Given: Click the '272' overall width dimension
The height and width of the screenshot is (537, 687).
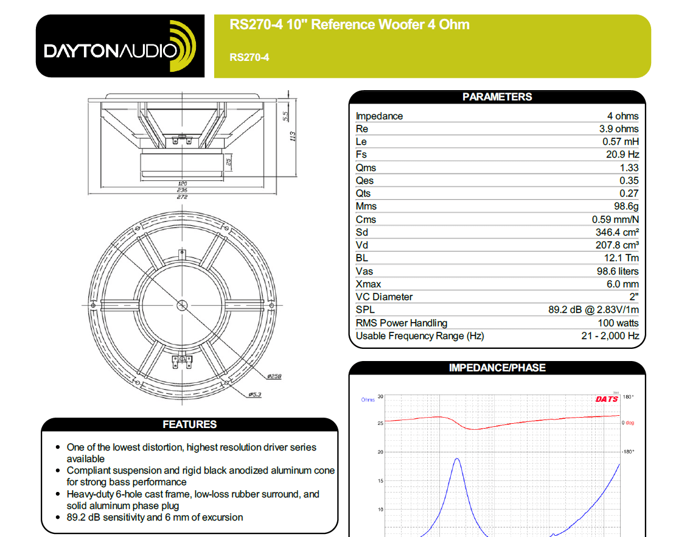Looking at the screenshot, I should pyautogui.click(x=183, y=197).
